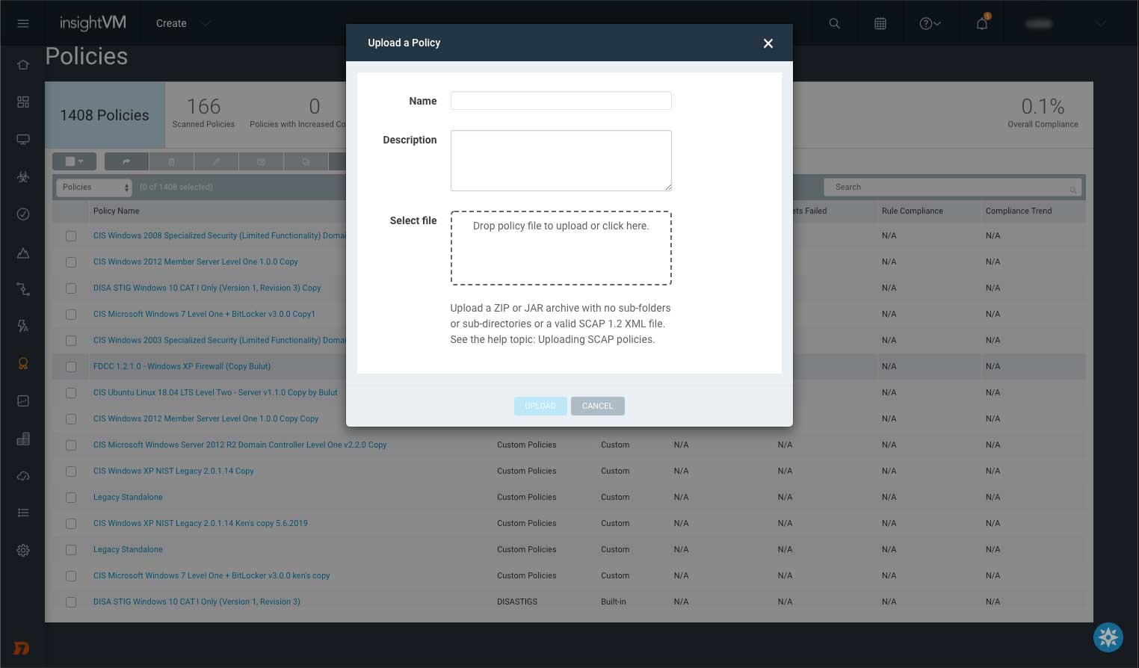Check the Legacy Standalone policy checkbox
The width and height of the screenshot is (1139, 668).
71,498
